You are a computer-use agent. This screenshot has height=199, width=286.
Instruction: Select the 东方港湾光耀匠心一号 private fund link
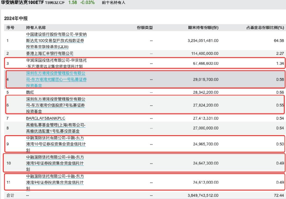pos(56,80)
